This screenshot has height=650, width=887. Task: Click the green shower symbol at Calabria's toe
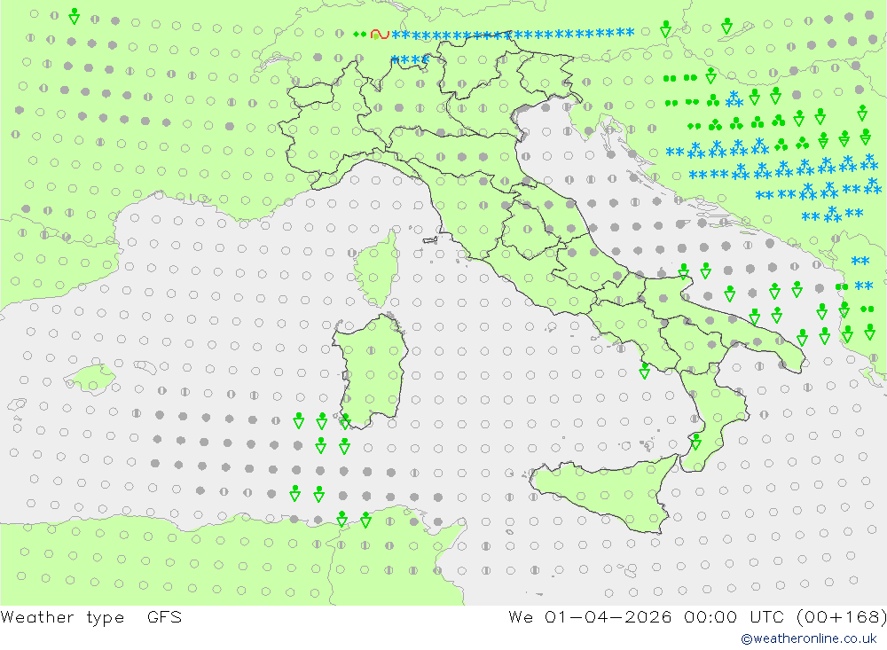[695, 442]
